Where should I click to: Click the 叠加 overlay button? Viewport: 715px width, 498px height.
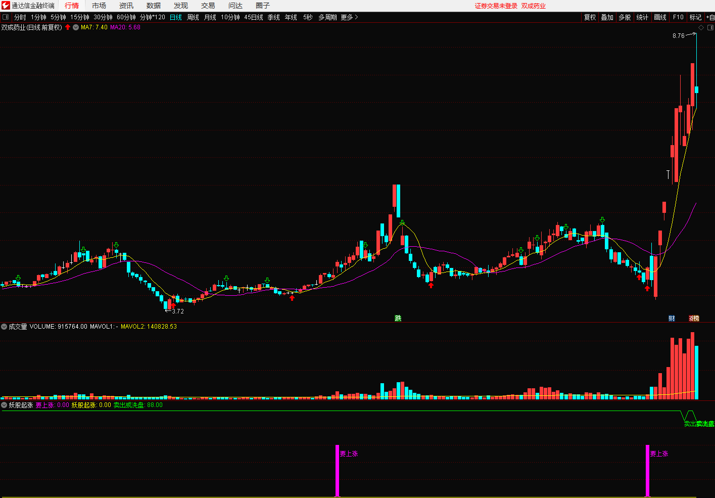607,17
